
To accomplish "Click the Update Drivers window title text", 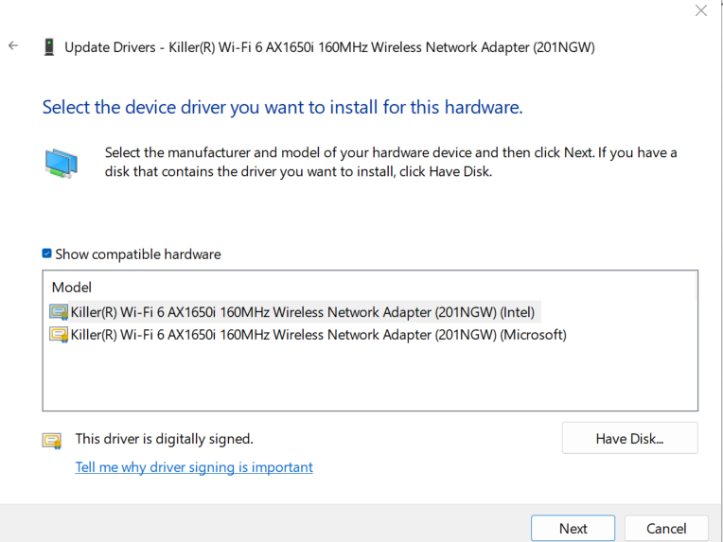I will tap(329, 47).
